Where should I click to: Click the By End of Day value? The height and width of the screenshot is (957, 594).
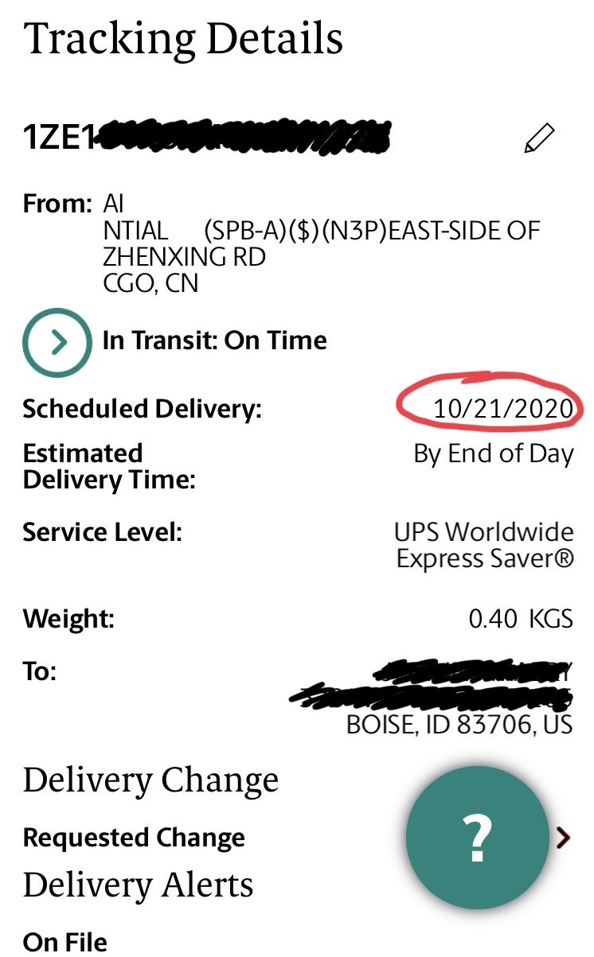pos(493,453)
